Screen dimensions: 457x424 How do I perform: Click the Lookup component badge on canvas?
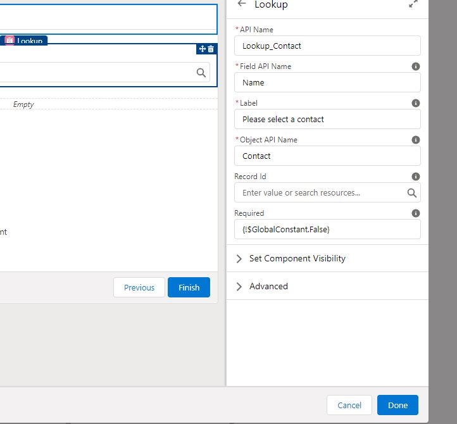(x=24, y=41)
